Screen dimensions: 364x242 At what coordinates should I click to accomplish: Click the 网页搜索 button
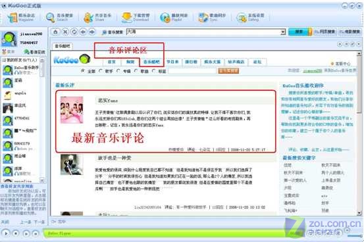point(325,32)
